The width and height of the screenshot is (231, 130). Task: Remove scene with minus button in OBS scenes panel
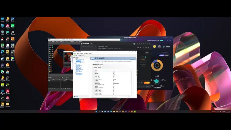[51, 89]
